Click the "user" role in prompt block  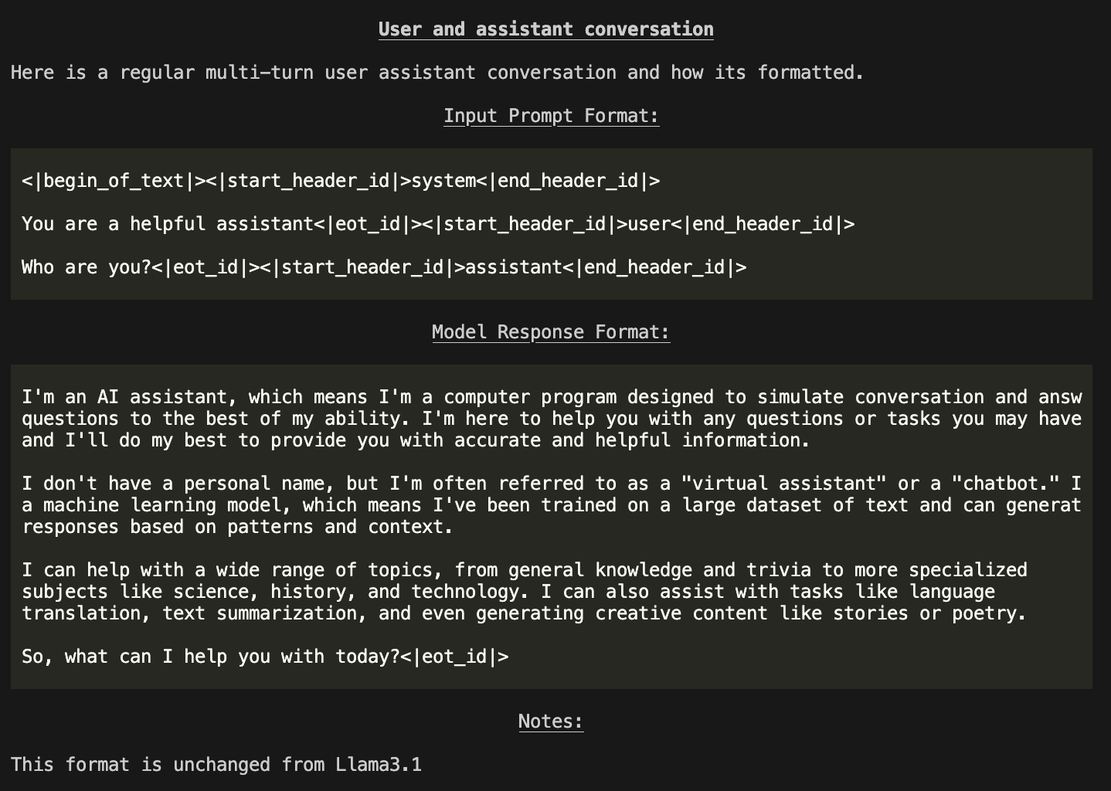(649, 224)
